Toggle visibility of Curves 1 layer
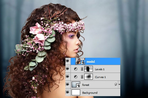Screen dimensions: 148x98 [67, 76]
